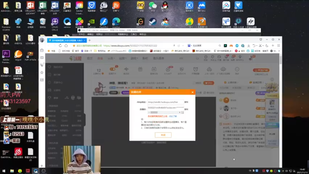309x174 pixels.
Task: Click the 网易云音乐 desktop icon
Action: point(18,154)
